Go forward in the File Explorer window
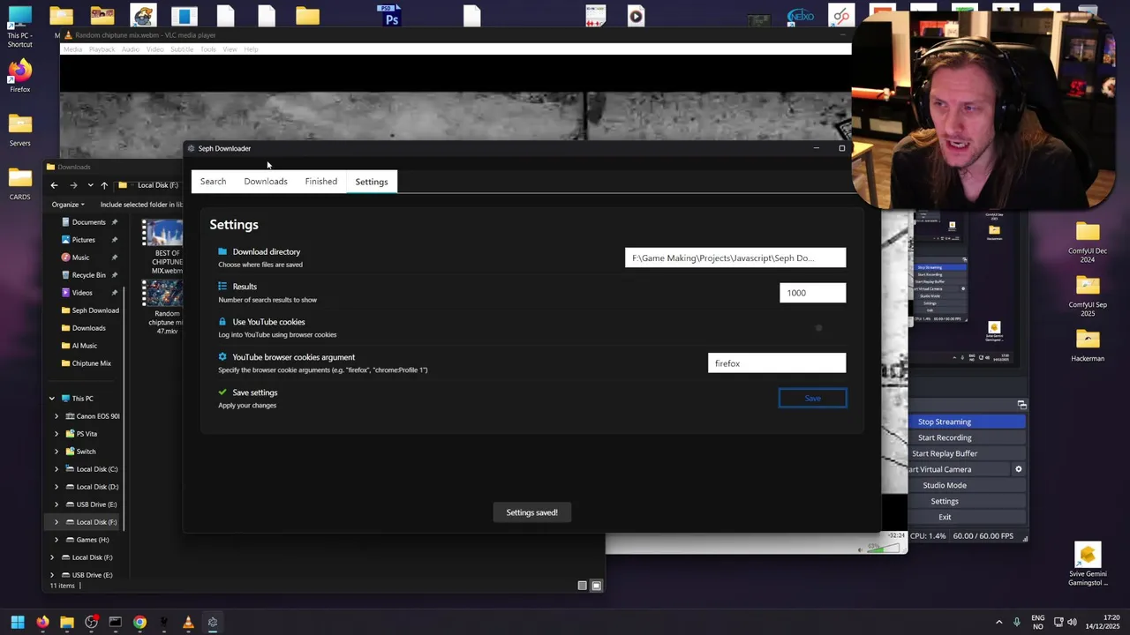Viewport: 1130px width, 635px height. [73, 185]
